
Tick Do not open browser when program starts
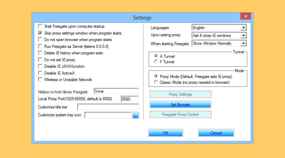point(40,39)
